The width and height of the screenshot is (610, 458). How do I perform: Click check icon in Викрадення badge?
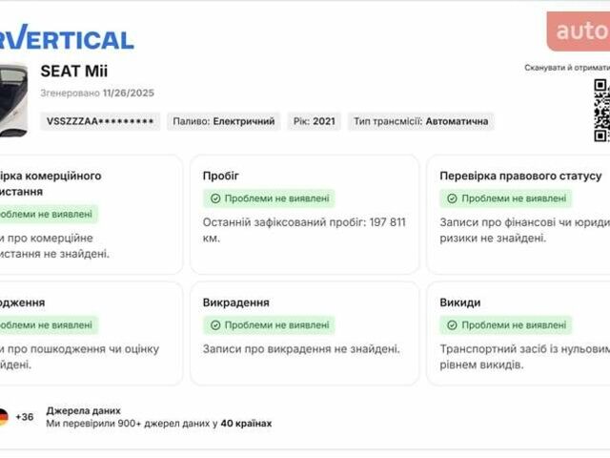click(215, 325)
